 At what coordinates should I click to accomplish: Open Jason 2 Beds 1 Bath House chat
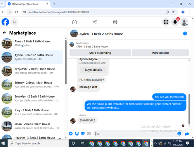coord(31,126)
